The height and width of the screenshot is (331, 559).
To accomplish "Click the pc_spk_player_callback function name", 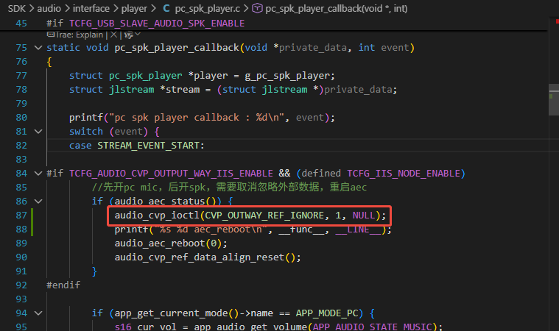I will point(177,48).
